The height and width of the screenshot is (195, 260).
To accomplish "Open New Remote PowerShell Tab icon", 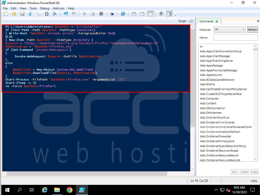I will [x=112, y=14].
